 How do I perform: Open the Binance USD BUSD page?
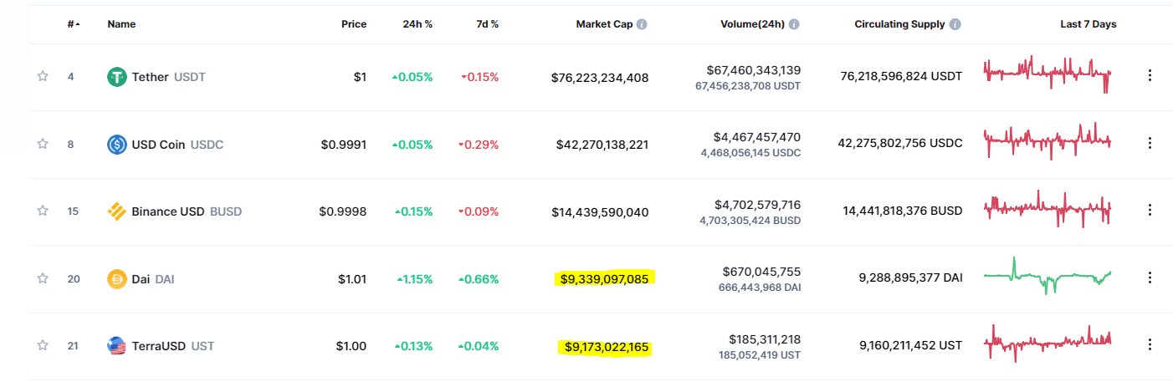[x=187, y=211]
